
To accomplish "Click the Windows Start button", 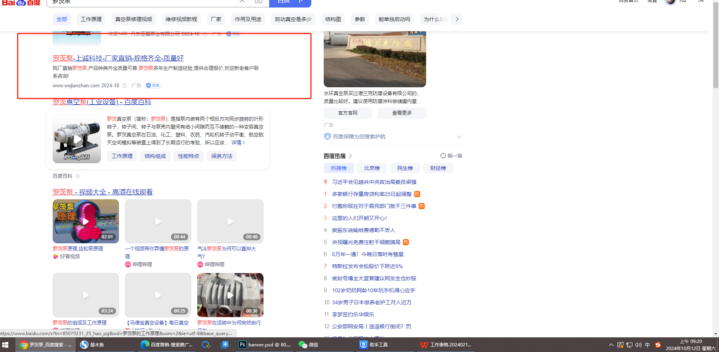I will pos(5,344).
